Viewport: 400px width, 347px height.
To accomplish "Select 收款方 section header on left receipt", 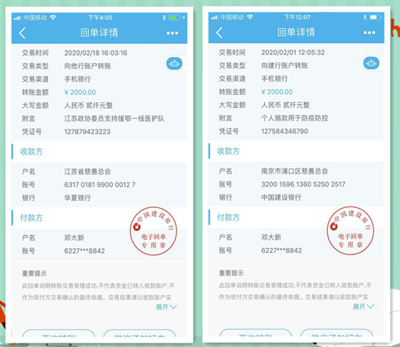I will 31,152.
